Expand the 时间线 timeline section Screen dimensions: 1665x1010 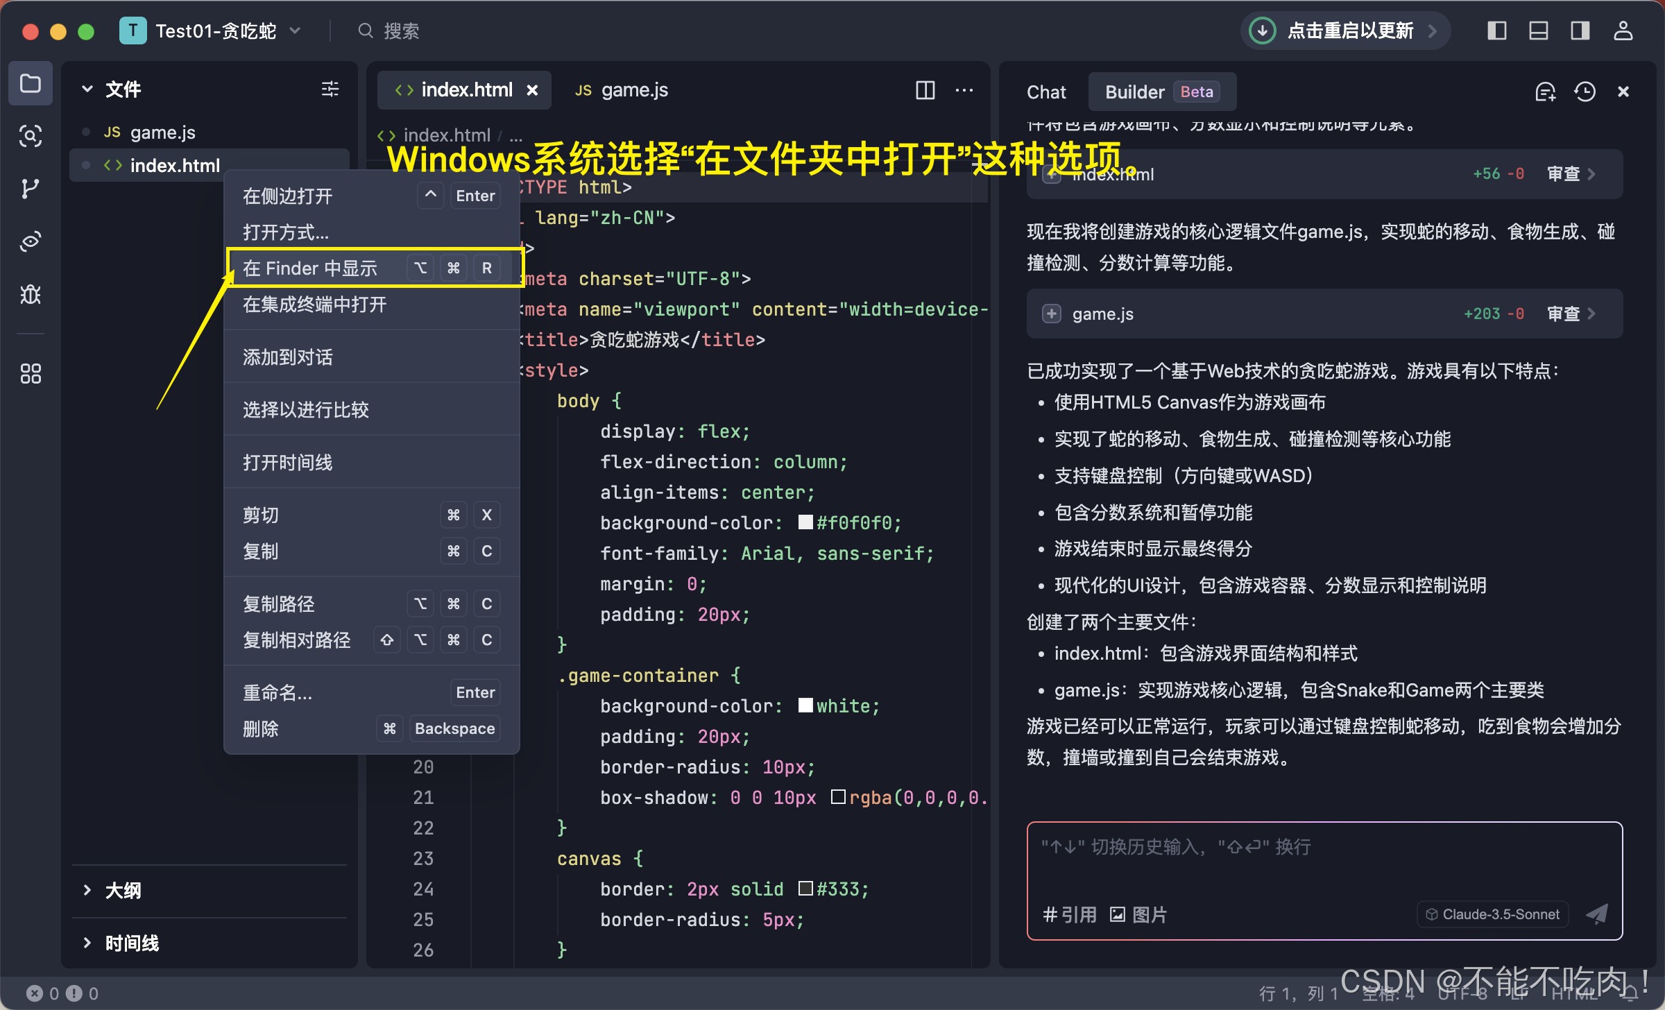pyautogui.click(x=131, y=943)
